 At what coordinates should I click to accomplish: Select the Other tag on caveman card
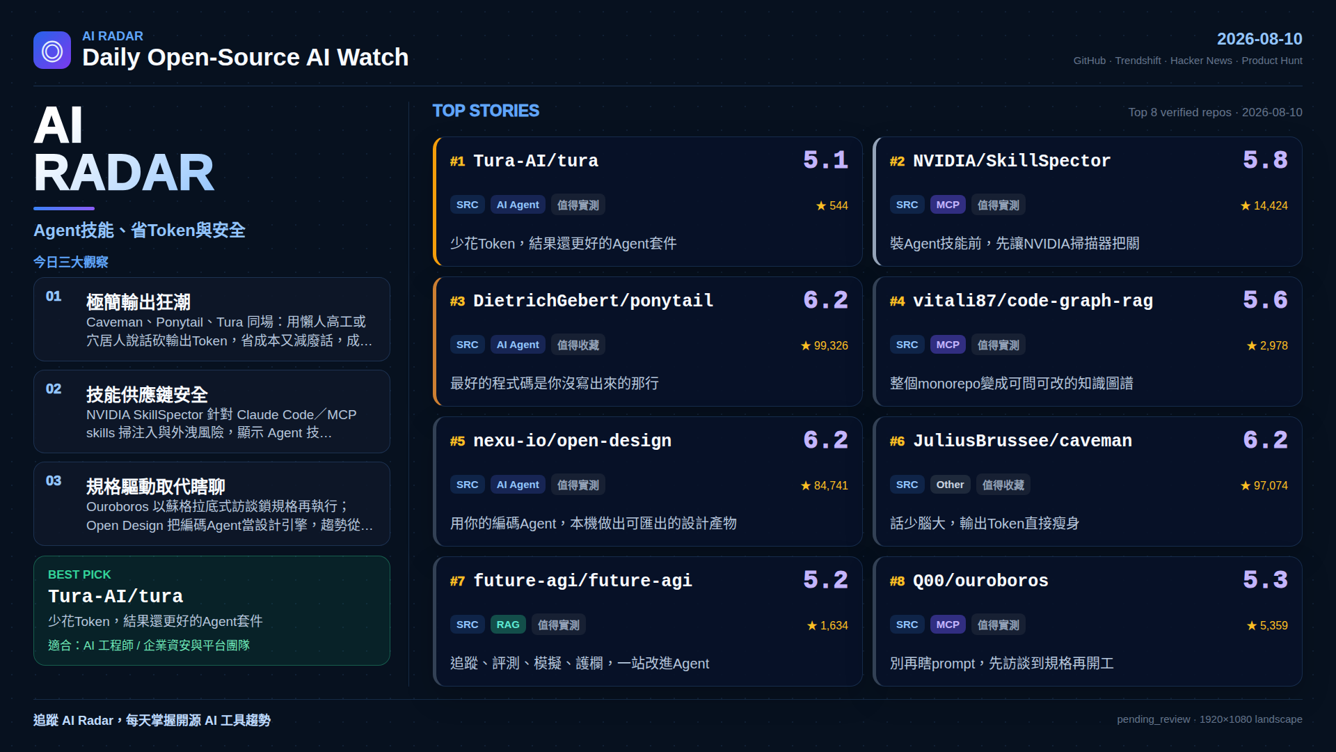(x=950, y=485)
